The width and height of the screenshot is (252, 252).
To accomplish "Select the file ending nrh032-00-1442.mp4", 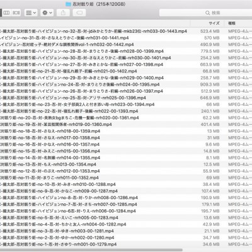I will [126, 45].
